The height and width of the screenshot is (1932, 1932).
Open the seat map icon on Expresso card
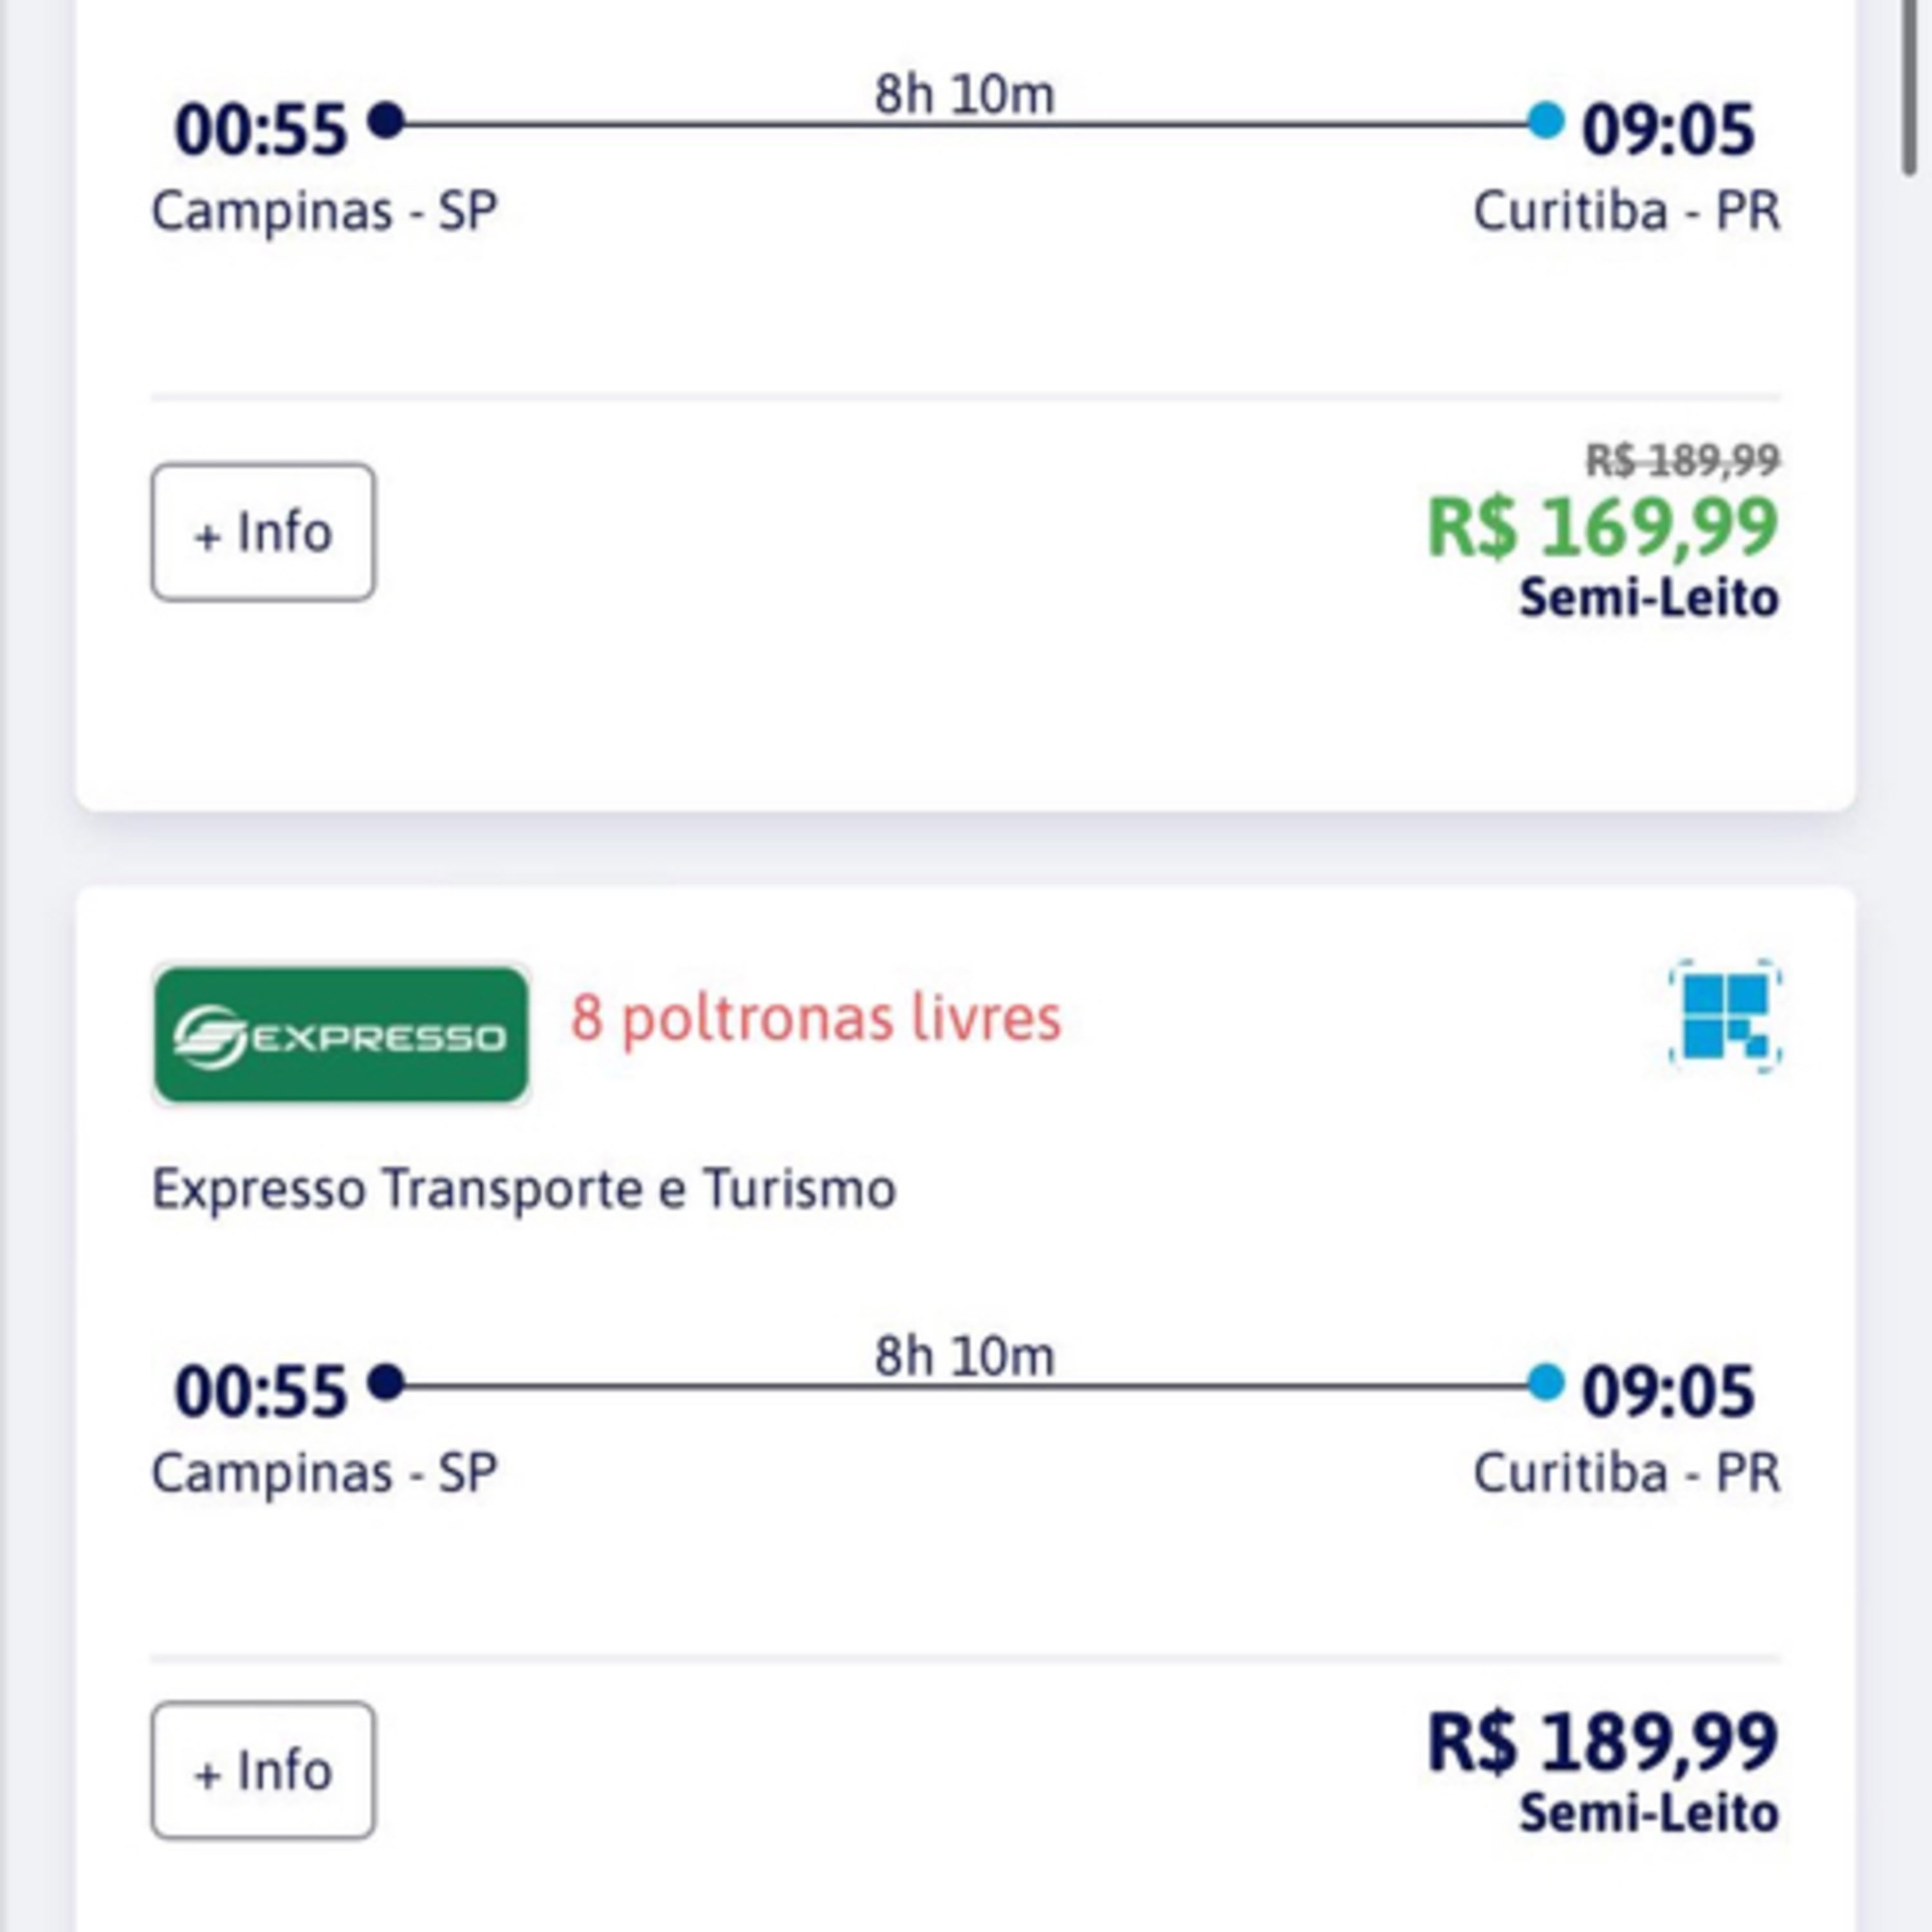1725,1016
